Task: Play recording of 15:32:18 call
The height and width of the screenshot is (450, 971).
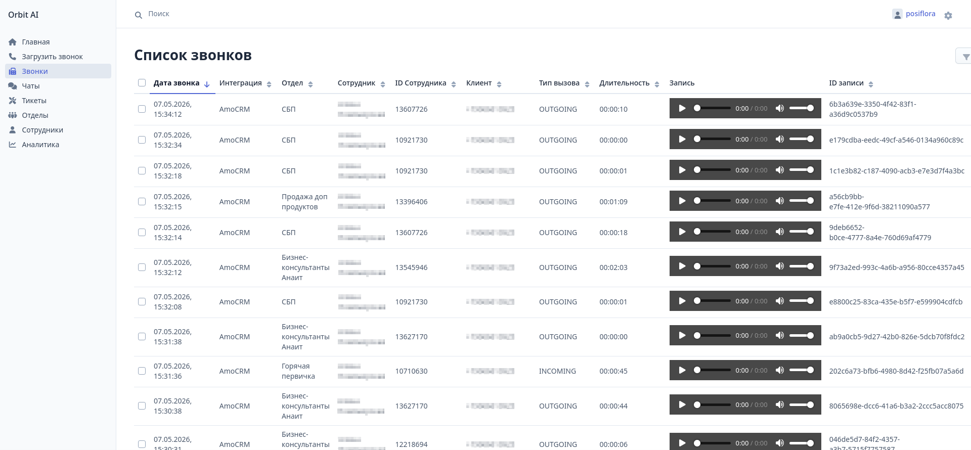Action: pos(682,170)
